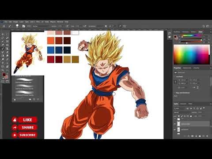
Task: Open the brush Opacity dropdown
Action: (60, 26)
